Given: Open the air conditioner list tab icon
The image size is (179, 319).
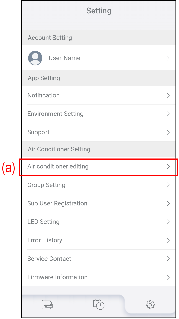Looking at the screenshot, I should [47, 305].
